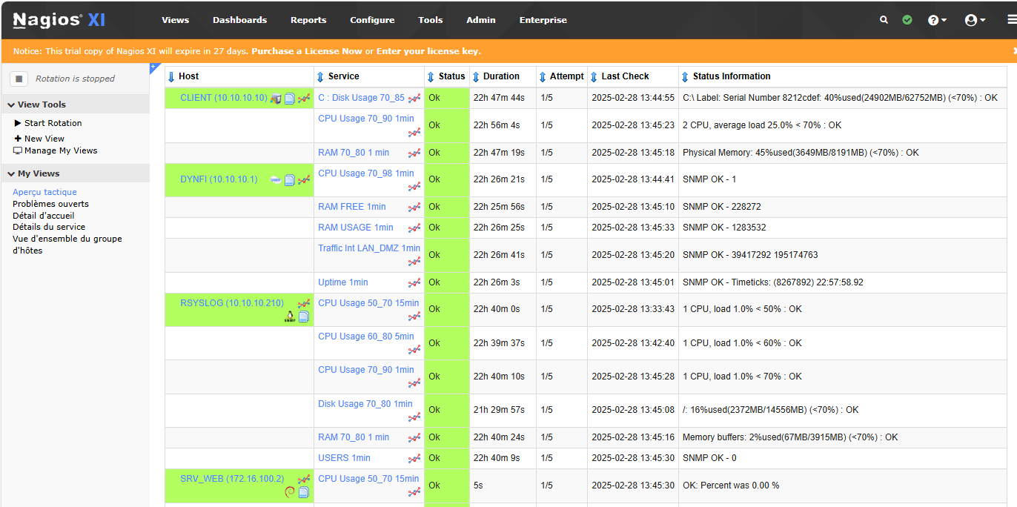Click the search magnifier icon in header
The image size is (1017, 507).
[x=884, y=20]
